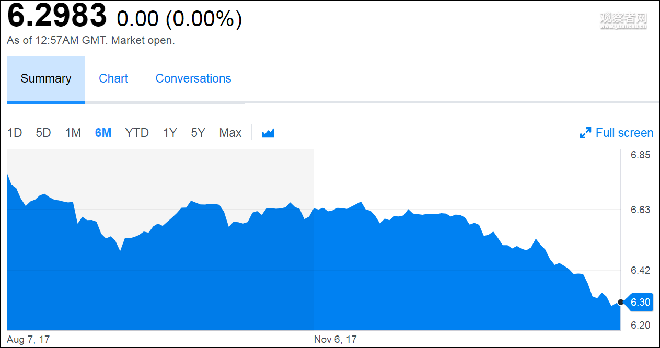Click the Full screen expand arrows icon
The image size is (660, 348).
[585, 133]
